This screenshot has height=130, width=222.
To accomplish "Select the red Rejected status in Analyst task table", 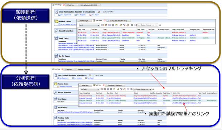I will 165,96.
